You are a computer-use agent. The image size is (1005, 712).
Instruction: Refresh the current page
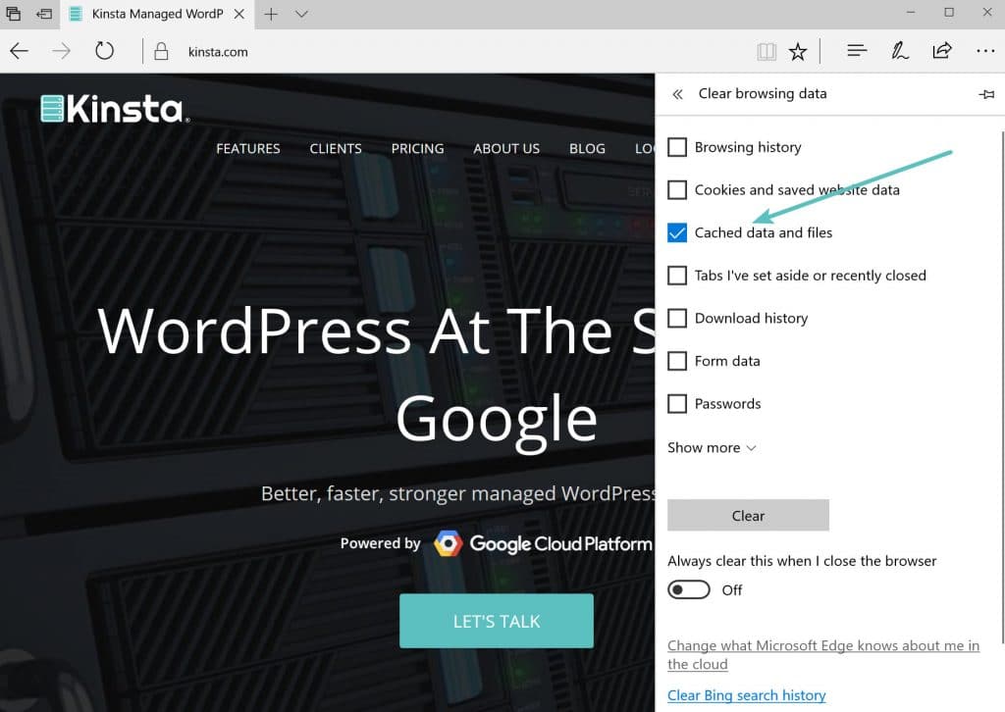coord(104,50)
